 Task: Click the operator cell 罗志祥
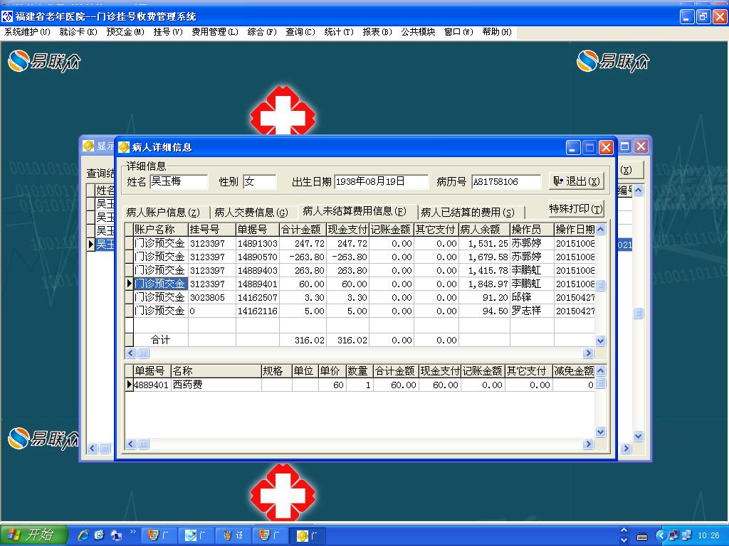531,311
